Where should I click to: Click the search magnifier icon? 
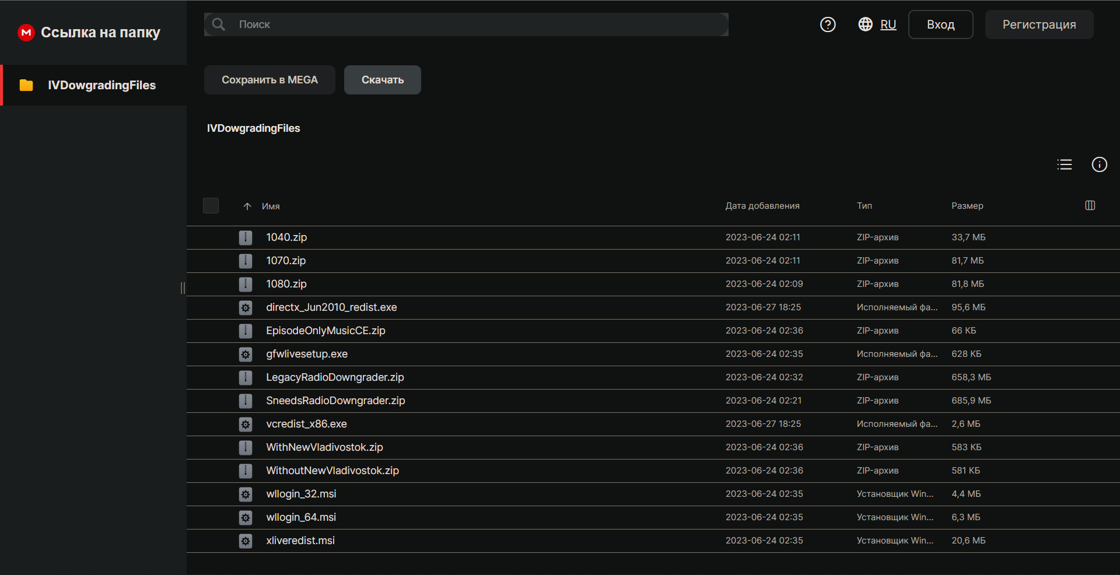219,24
